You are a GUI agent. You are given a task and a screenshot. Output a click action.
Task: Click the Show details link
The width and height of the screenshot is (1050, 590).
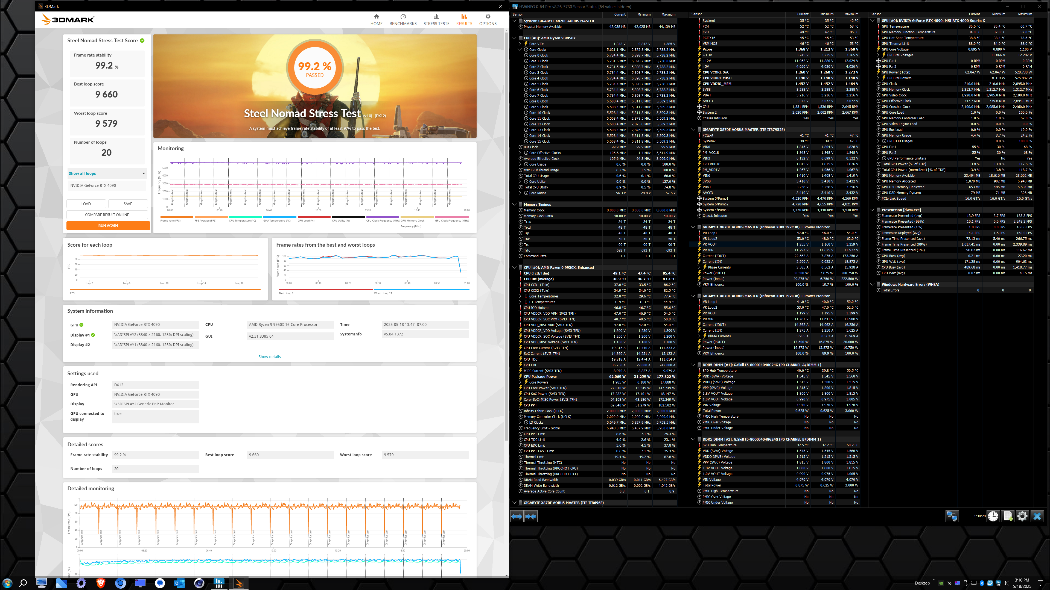(x=269, y=357)
